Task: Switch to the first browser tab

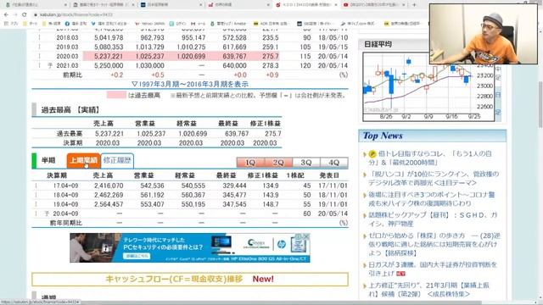Action: click(35, 5)
